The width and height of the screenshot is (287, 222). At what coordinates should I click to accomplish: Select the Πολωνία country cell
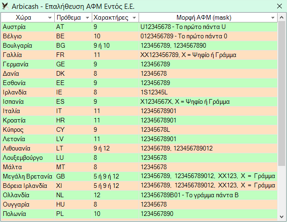click(x=28, y=214)
